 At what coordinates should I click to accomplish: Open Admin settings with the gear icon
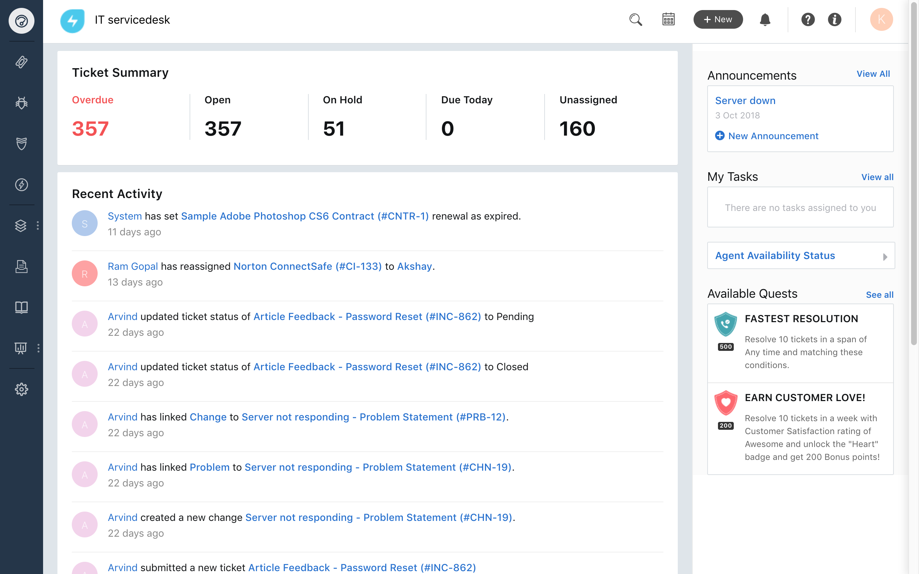21,389
